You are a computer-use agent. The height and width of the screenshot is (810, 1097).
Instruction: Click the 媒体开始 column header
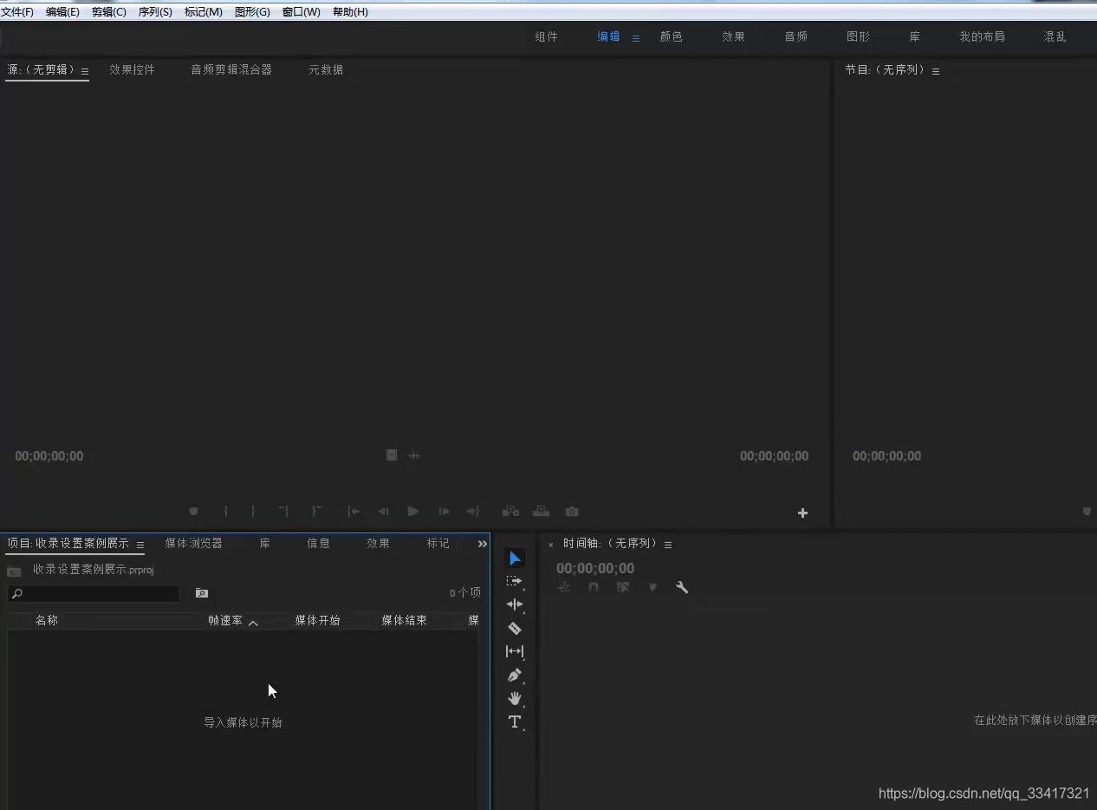317,620
